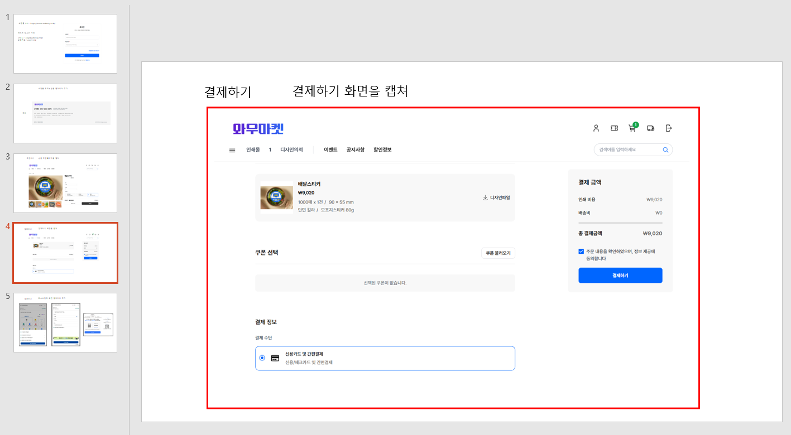Open the 공지사항 menu item
The image size is (791, 435).
pos(355,150)
